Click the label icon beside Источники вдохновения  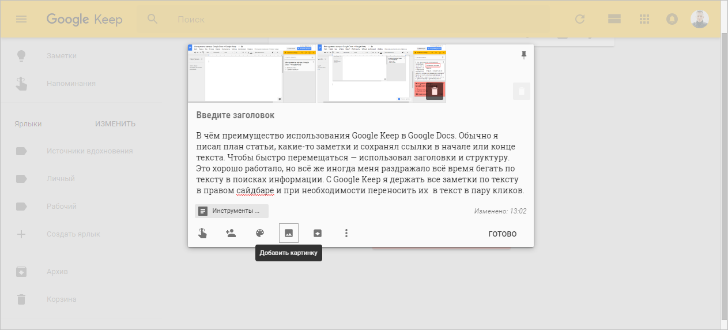click(21, 151)
